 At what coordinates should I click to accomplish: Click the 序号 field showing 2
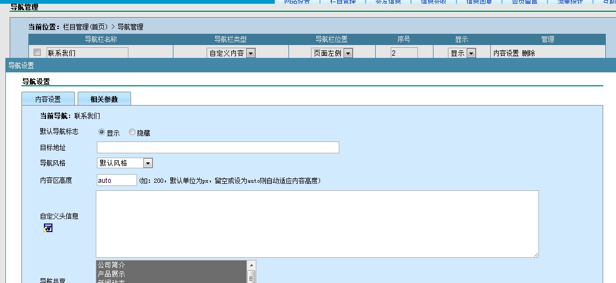tap(404, 53)
